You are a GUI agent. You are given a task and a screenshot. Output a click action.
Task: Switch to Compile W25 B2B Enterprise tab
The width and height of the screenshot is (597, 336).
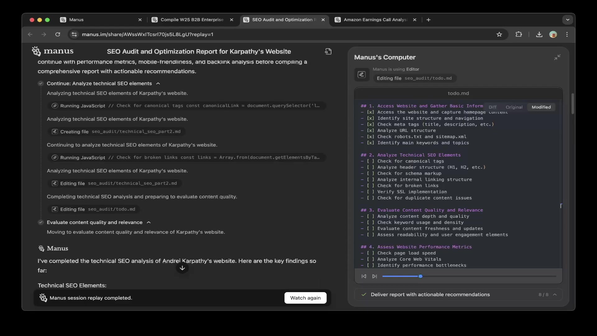click(x=192, y=20)
